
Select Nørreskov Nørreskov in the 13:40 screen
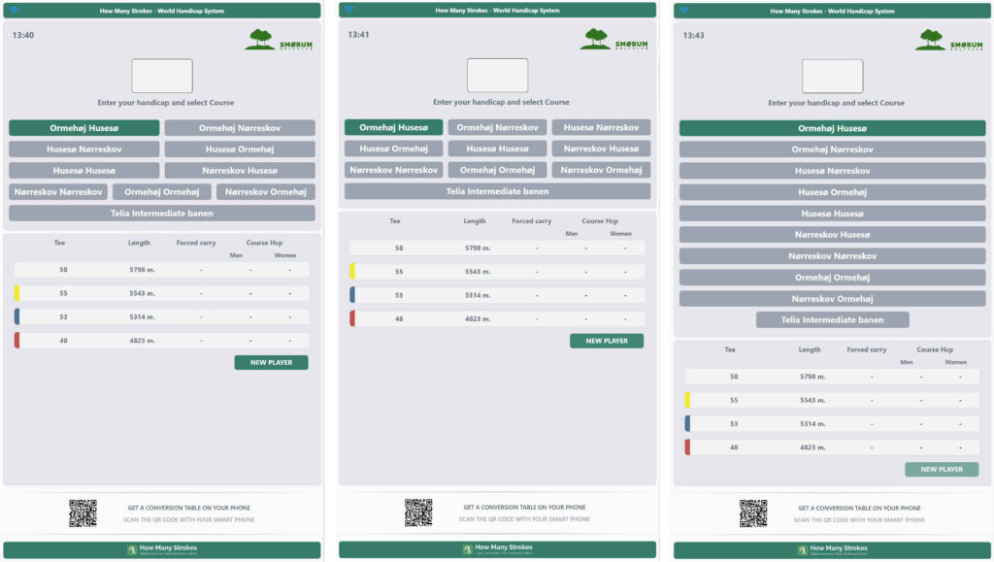tap(58, 192)
